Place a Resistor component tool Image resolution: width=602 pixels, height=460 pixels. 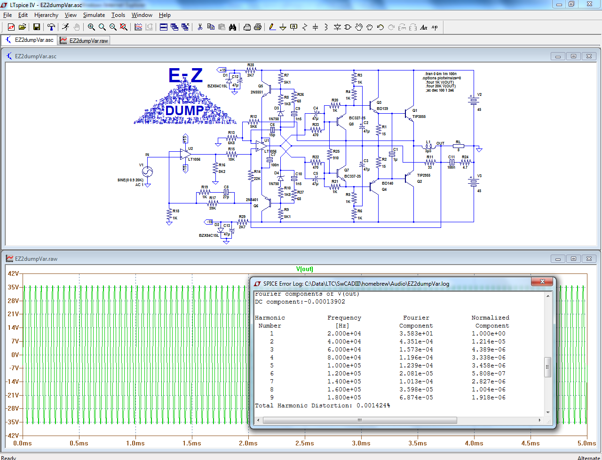point(305,27)
